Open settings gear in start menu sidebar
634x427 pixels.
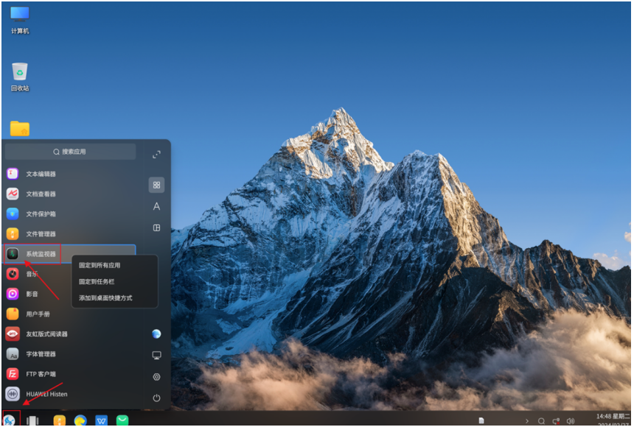[x=156, y=377]
